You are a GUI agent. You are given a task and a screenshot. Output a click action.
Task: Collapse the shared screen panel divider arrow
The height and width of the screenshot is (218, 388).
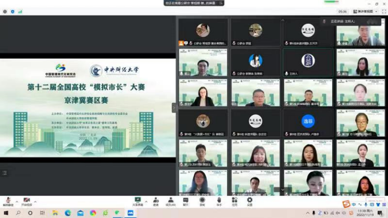click(x=174, y=108)
